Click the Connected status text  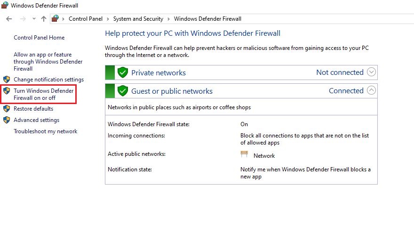click(x=346, y=90)
